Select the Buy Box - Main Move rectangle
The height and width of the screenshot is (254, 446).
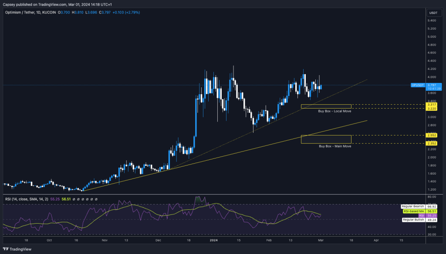pyautogui.click(x=326, y=139)
